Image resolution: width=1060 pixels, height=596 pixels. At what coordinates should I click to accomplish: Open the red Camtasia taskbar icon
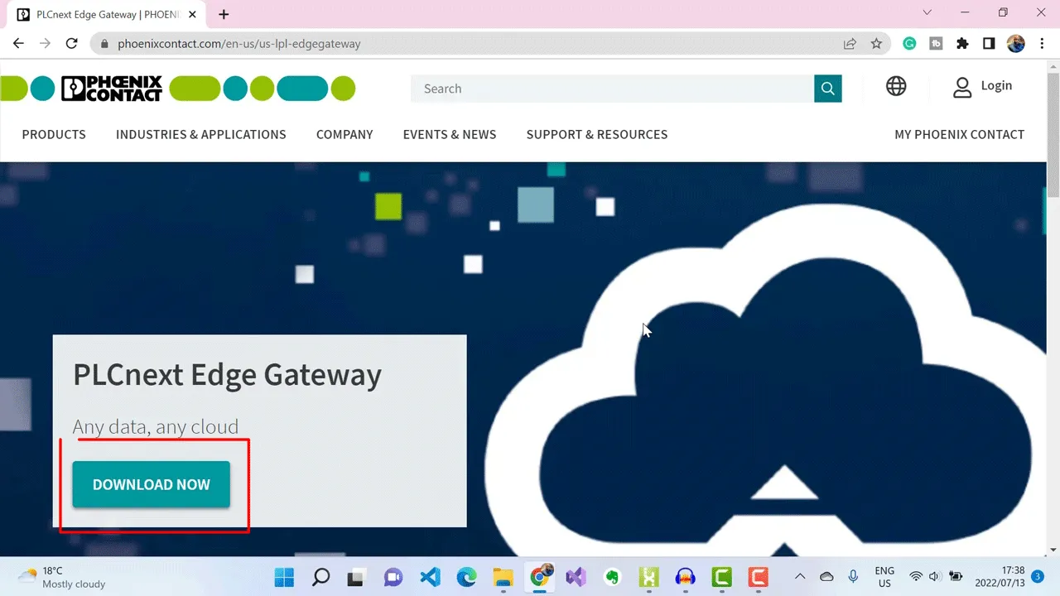coord(758,577)
